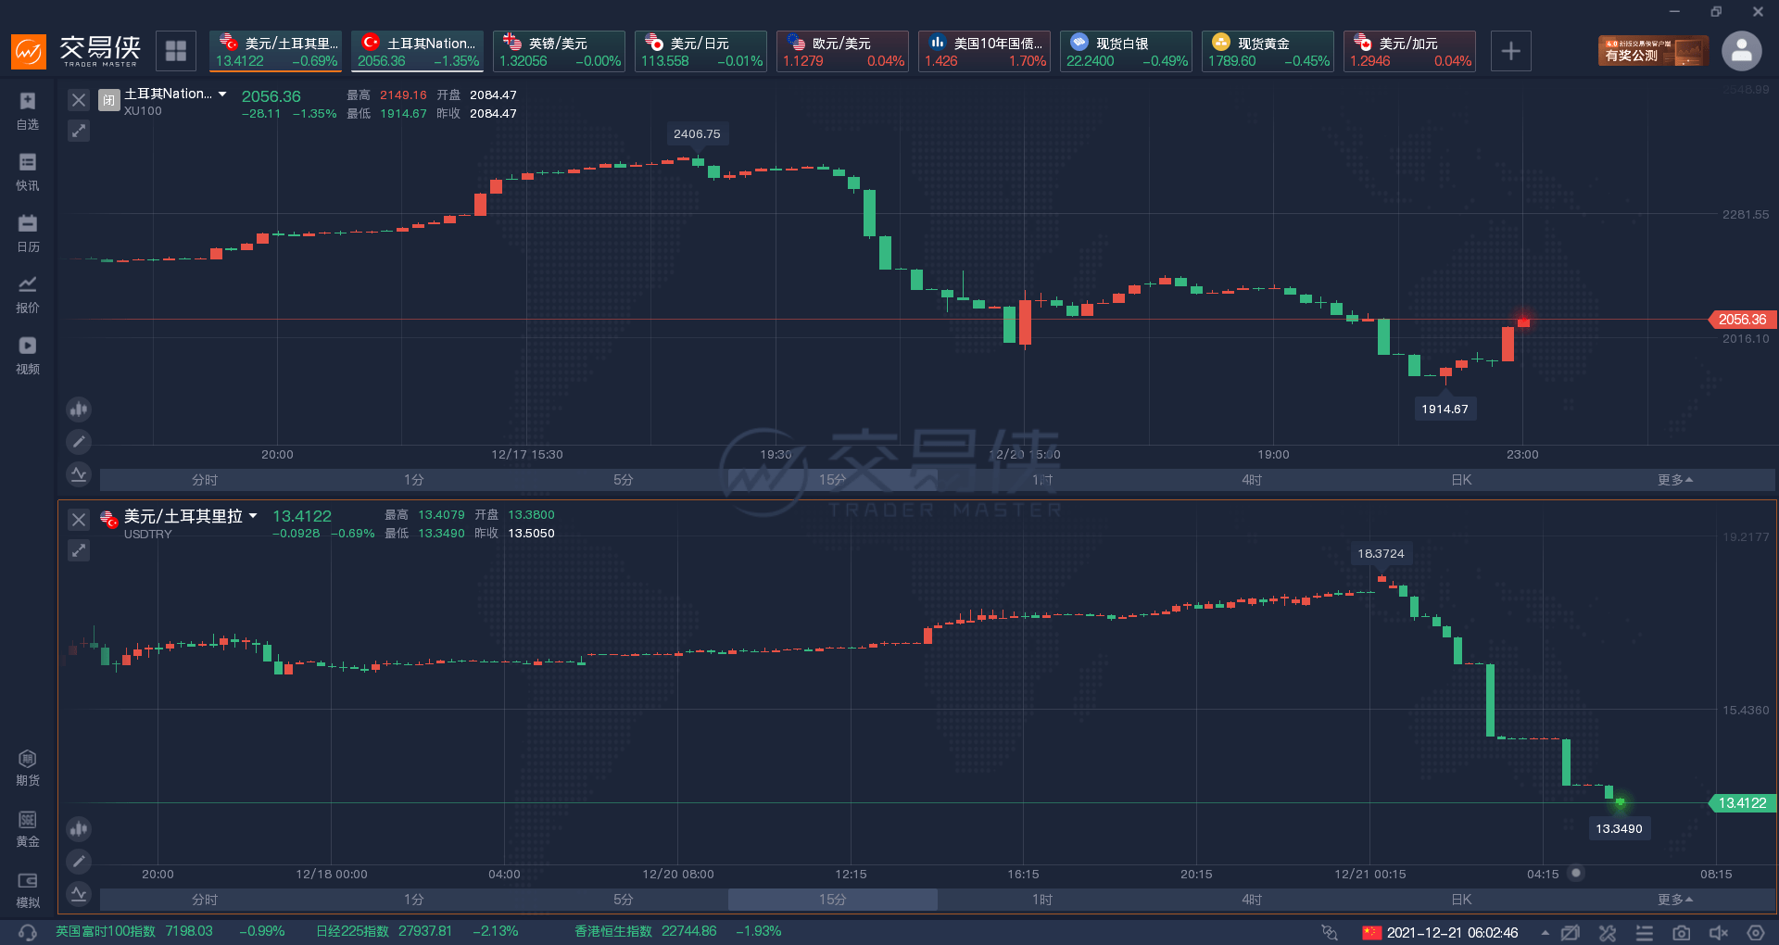Switch to the 现货白银 tab
Screen dimensions: 1779x945
click(x=1126, y=51)
